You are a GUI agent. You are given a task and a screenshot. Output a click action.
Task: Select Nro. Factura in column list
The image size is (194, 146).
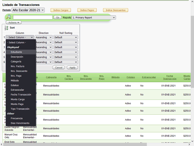(21, 66)
